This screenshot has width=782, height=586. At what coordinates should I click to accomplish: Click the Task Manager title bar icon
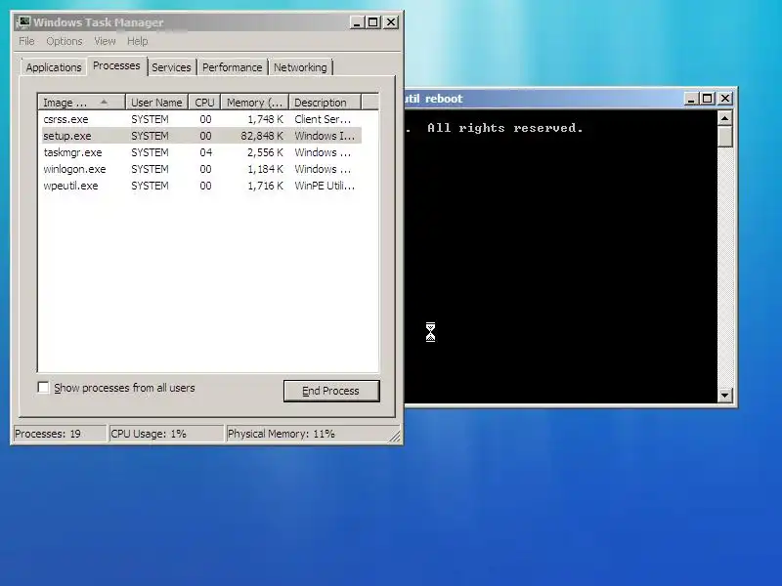point(22,22)
